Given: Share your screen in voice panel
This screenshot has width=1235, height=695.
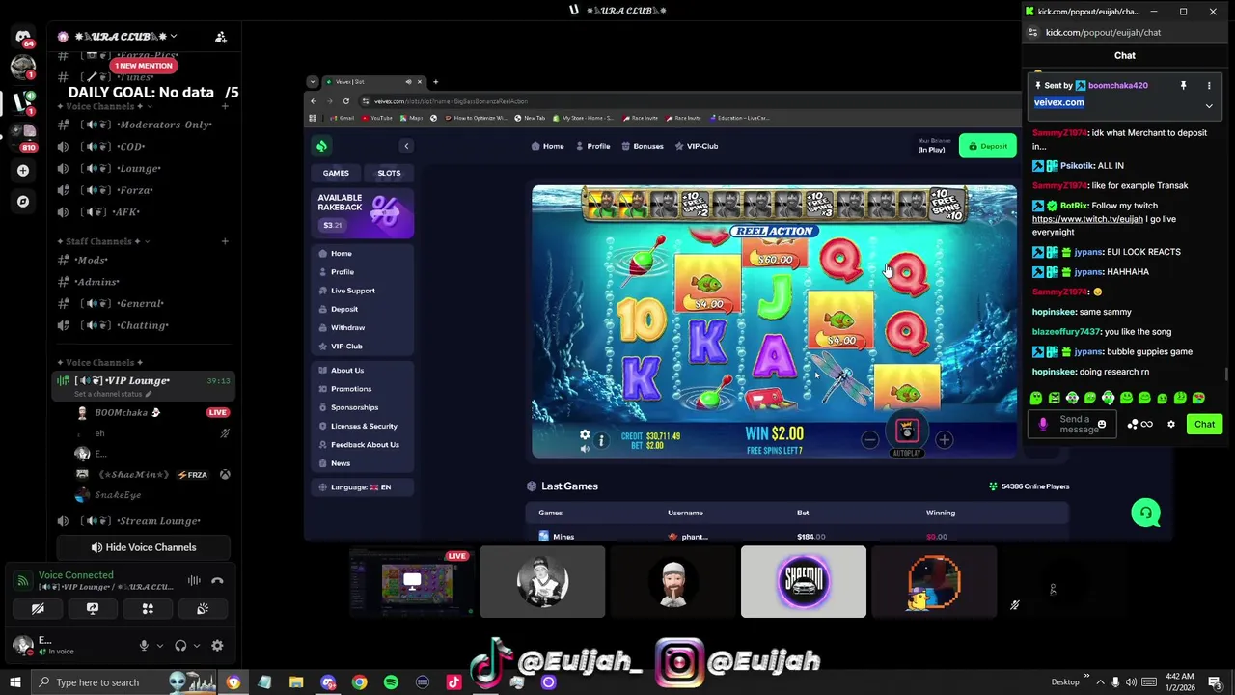Looking at the screenshot, I should coord(93,609).
